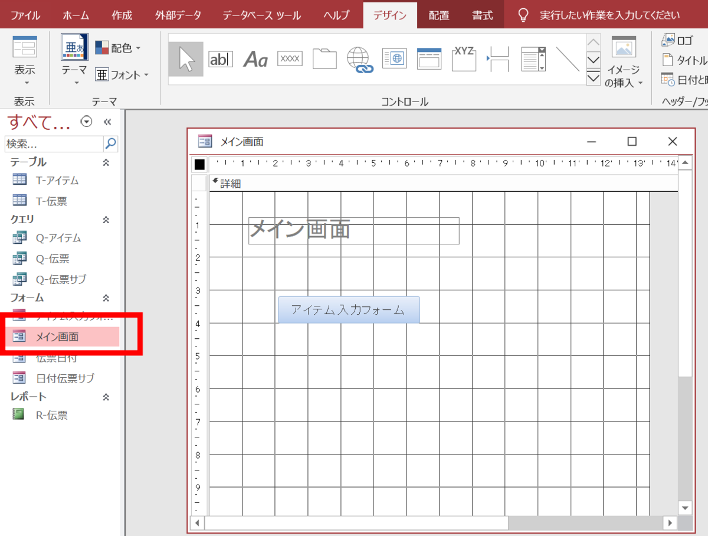Choose the page break control
The height and width of the screenshot is (536, 708).
[x=499, y=59]
